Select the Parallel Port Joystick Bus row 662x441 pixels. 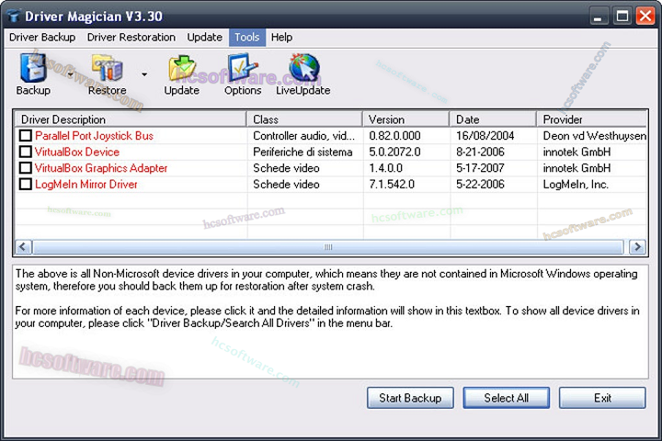coord(331,135)
